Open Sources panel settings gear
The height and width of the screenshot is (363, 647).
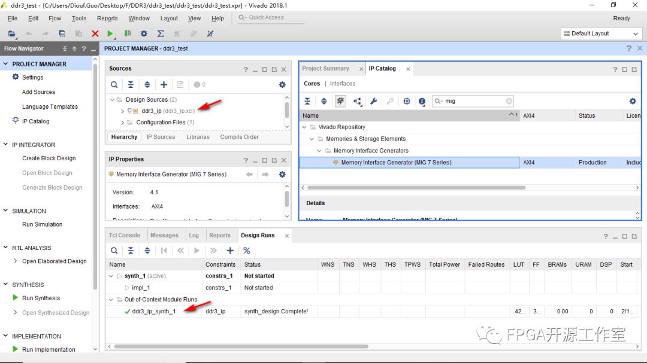click(x=282, y=85)
